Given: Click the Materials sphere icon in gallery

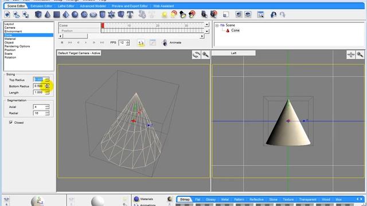Looking at the screenshot, I should [x=136, y=199].
